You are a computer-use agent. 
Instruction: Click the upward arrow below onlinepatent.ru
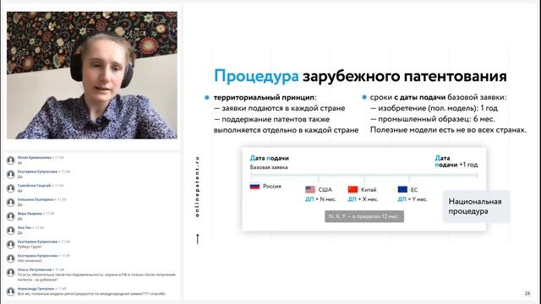click(198, 239)
